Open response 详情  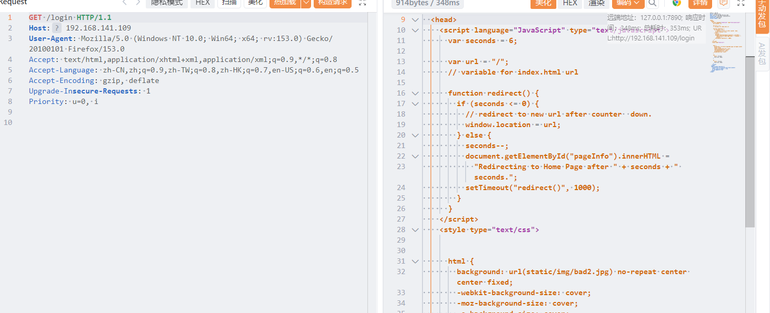700,3
